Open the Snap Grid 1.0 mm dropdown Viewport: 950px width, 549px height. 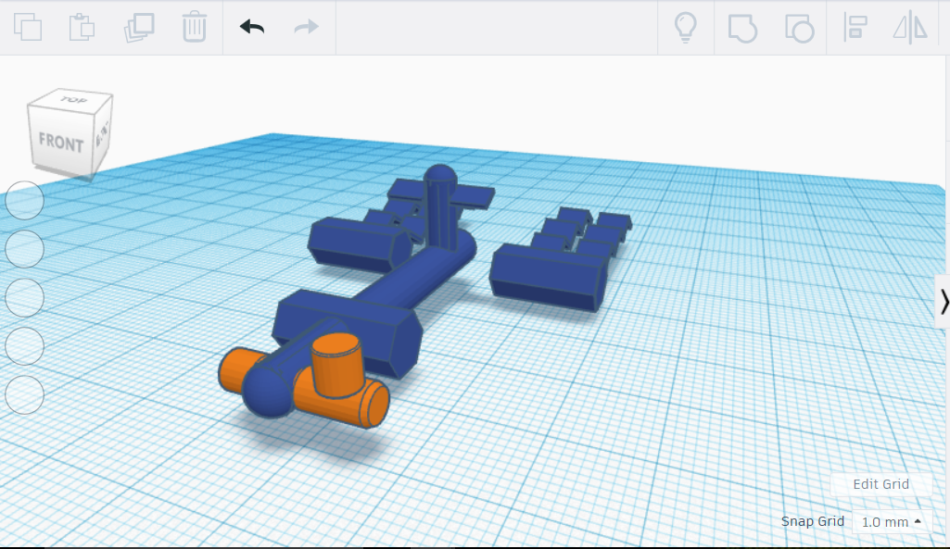pos(892,522)
